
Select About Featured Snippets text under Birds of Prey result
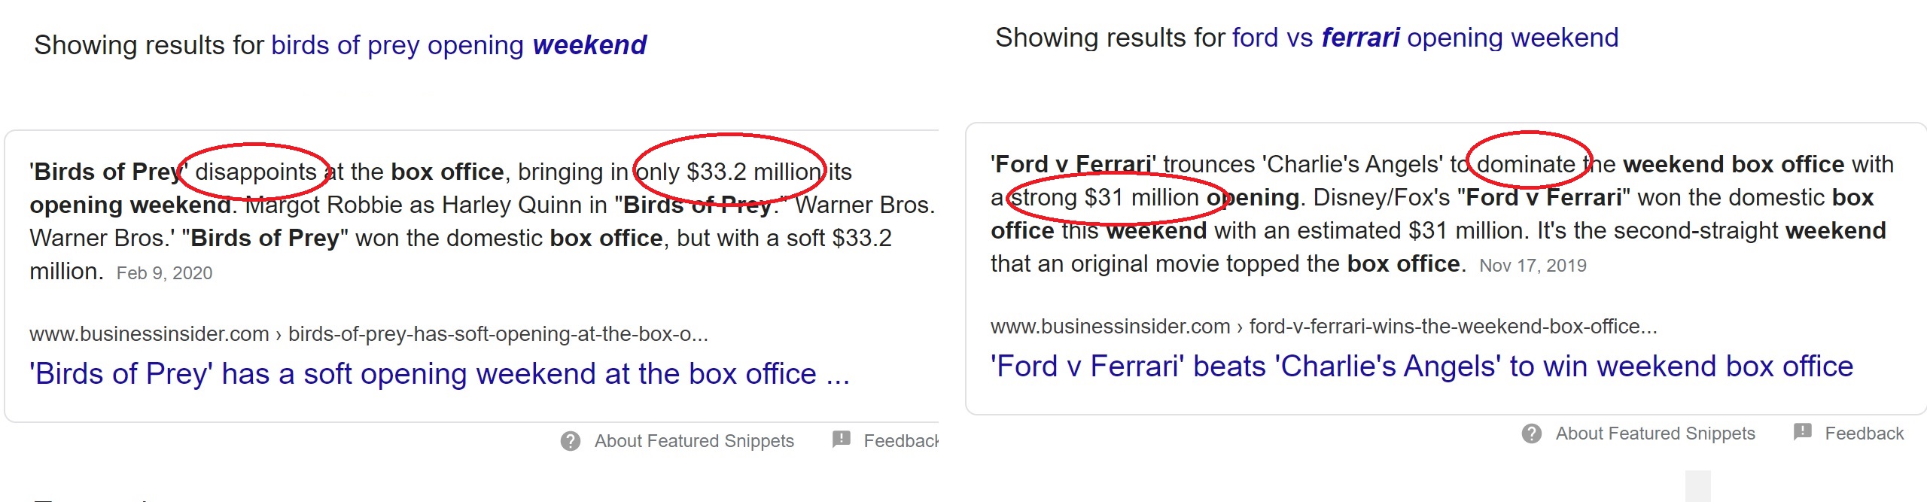click(x=694, y=441)
